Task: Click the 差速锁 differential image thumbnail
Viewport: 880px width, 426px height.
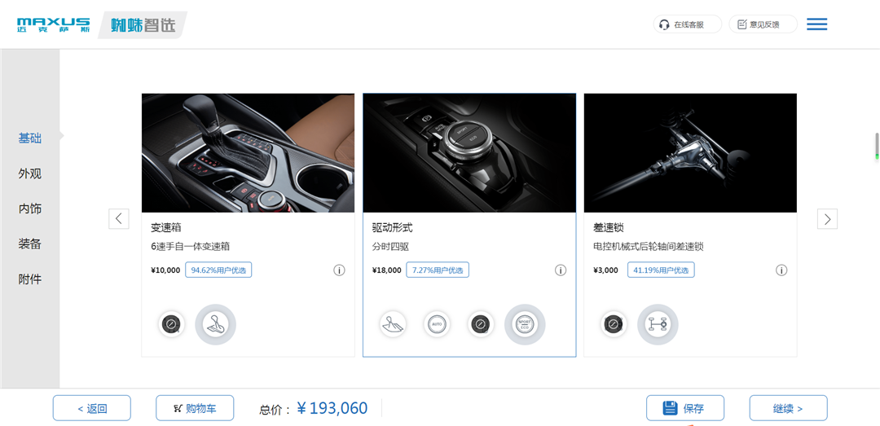Action: [x=690, y=152]
